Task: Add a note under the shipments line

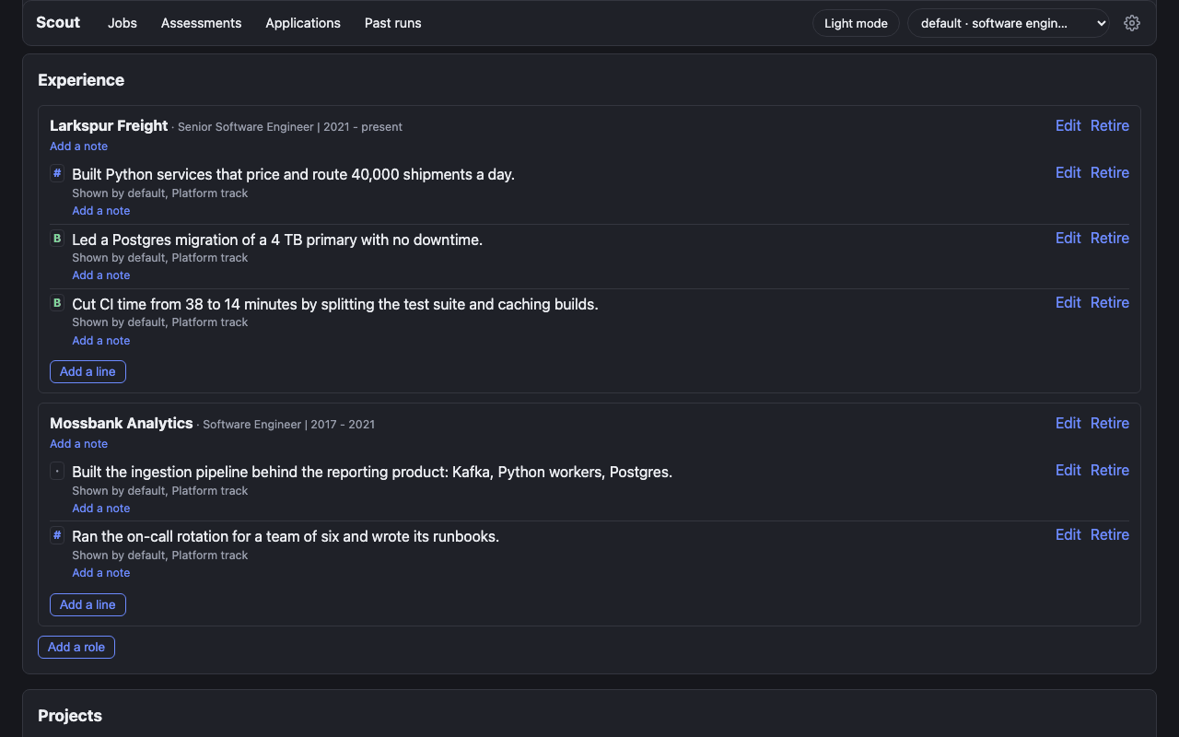Action: [101, 211]
